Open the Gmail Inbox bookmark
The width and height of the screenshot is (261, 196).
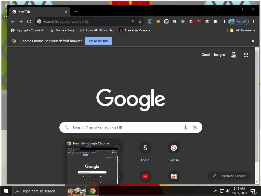pos(97,30)
